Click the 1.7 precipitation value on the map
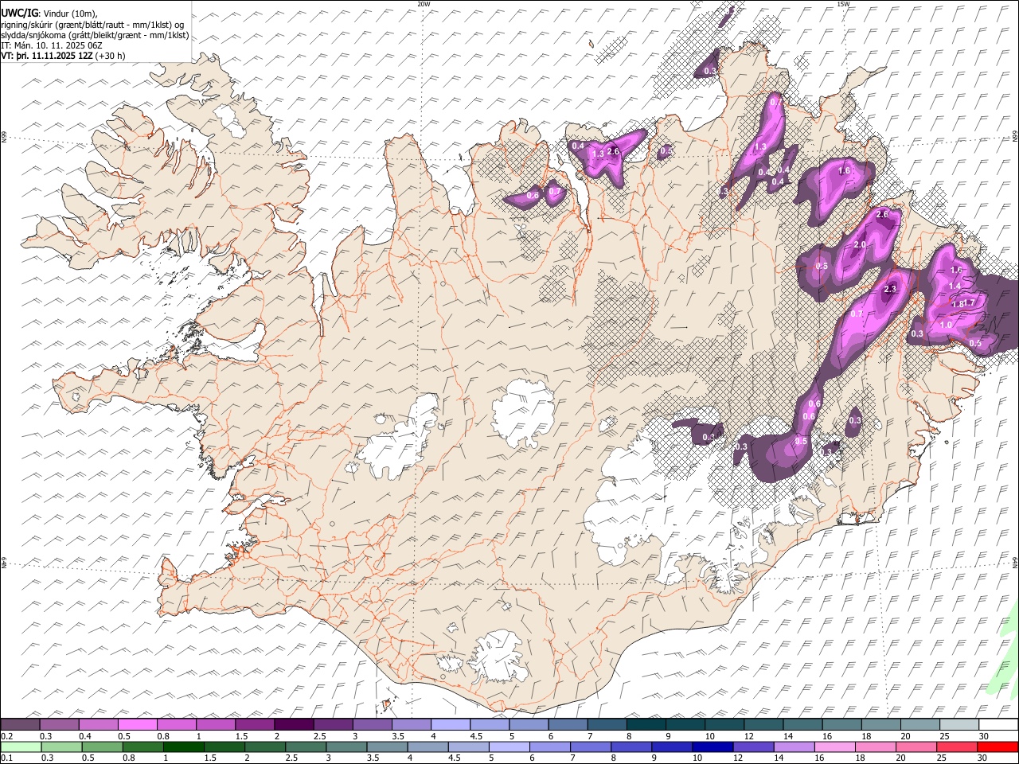 point(970,302)
